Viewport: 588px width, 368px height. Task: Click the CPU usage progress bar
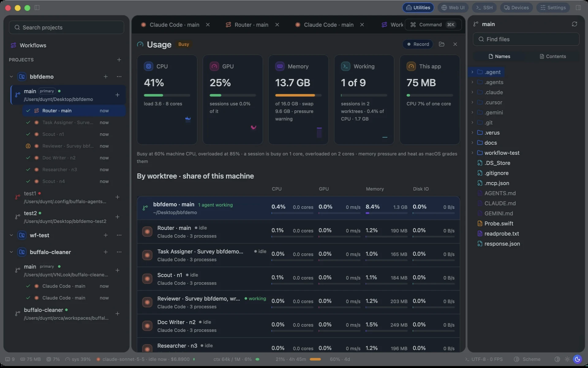pyautogui.click(x=167, y=95)
